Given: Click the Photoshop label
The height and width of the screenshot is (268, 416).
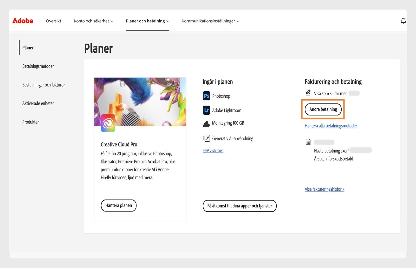Looking at the screenshot, I should coord(221,96).
